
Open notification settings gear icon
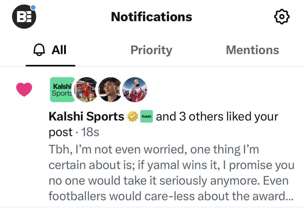282,17
